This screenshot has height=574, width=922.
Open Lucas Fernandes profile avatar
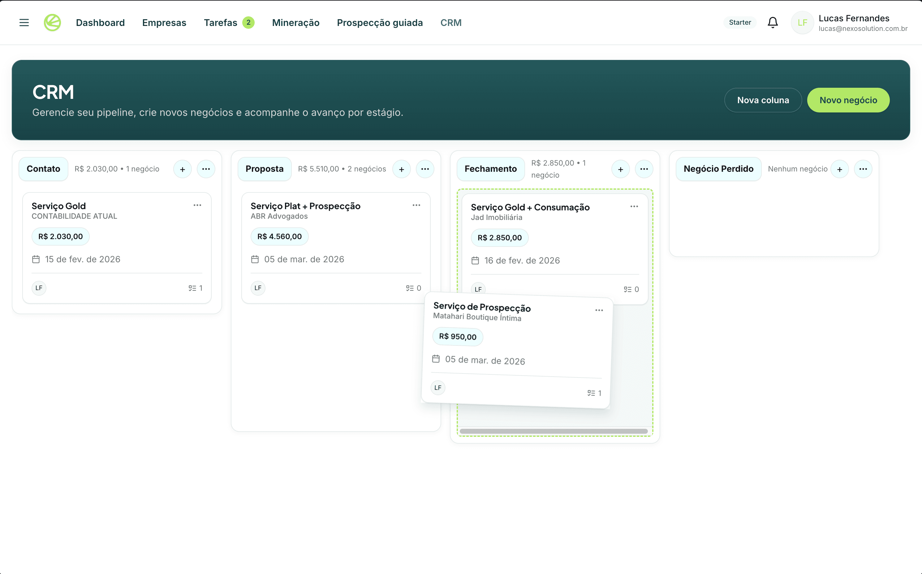coord(802,23)
